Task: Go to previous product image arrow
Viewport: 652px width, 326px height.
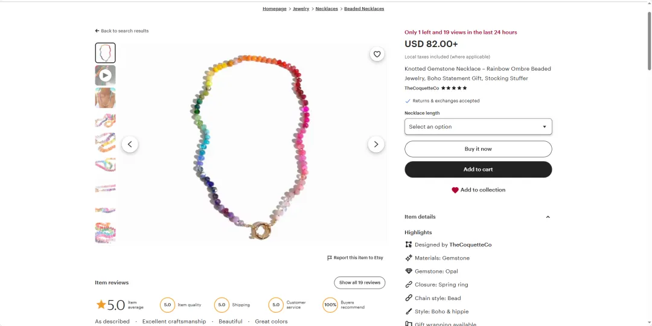Action: 130,144
